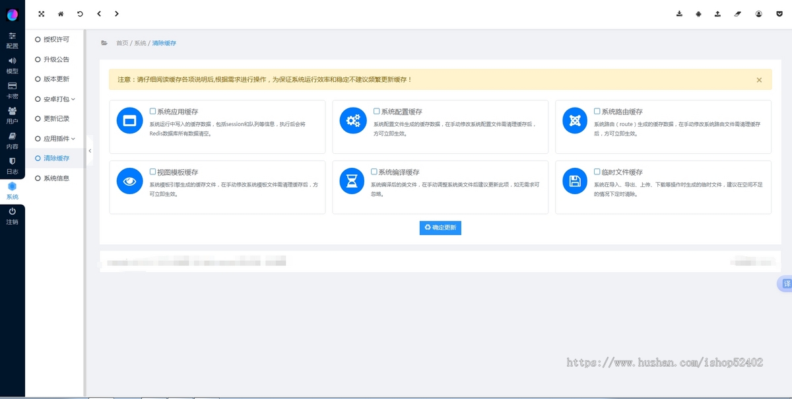Click the blue floppy disk icon for 临时文件缓存
This screenshot has height=399, width=792.
575,181
